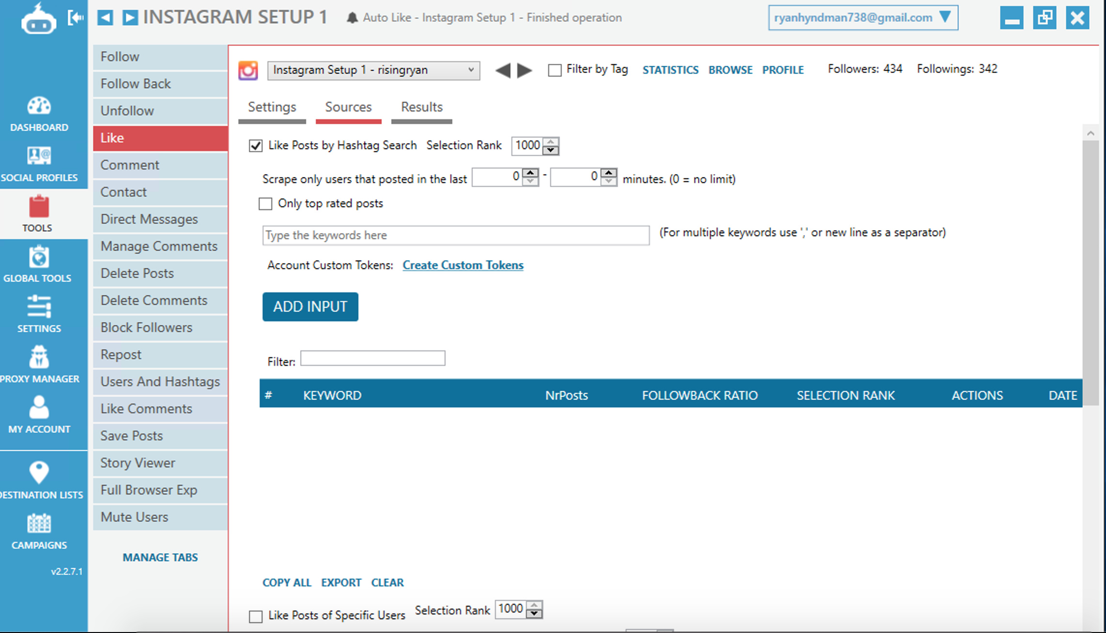
Task: Collapse the sidebar with arrow icon
Action: pos(76,18)
